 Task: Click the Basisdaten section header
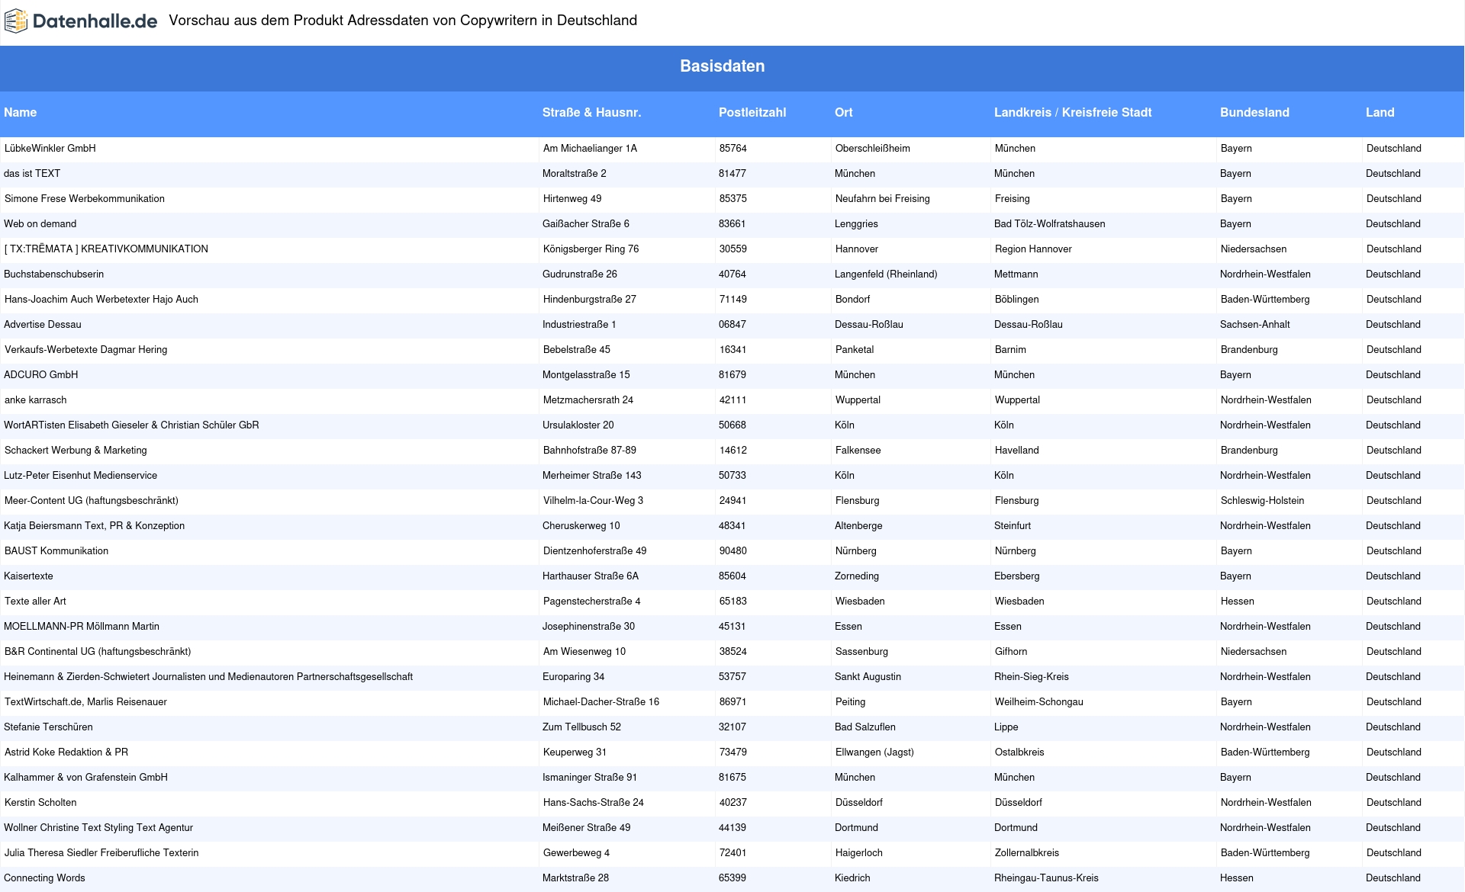pyautogui.click(x=722, y=66)
